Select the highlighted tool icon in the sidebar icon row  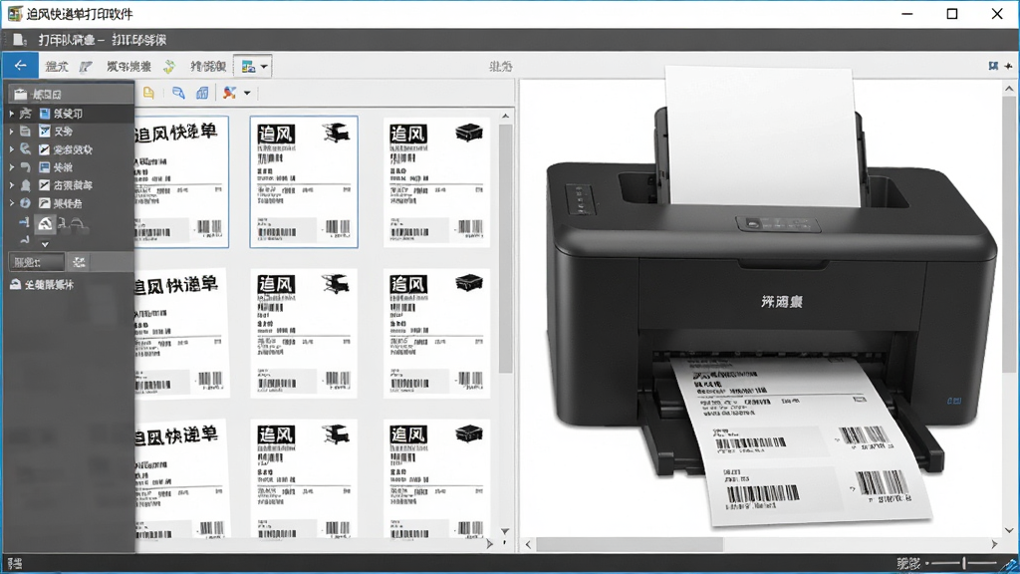point(45,224)
